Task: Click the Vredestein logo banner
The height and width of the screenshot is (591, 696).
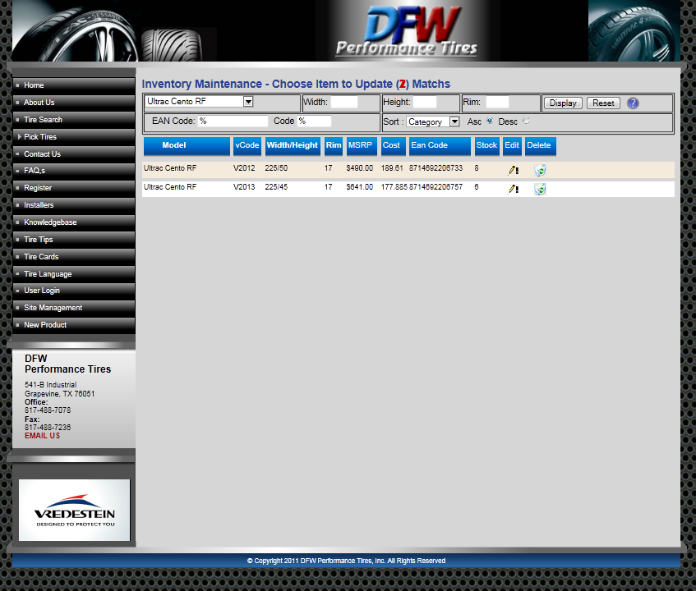Action: (74, 510)
